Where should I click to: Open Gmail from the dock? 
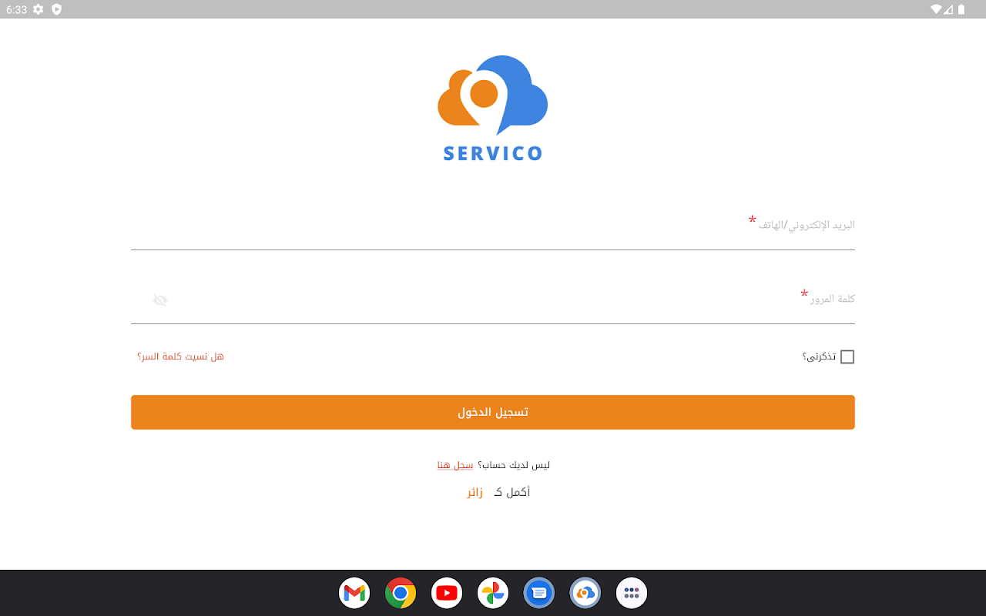coord(354,593)
